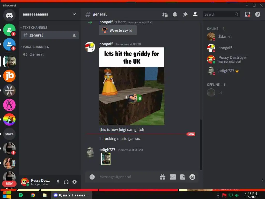The width and height of the screenshot is (265, 199).
Task: Click noogai5 username on the griddy message
Action: tap(106, 44)
